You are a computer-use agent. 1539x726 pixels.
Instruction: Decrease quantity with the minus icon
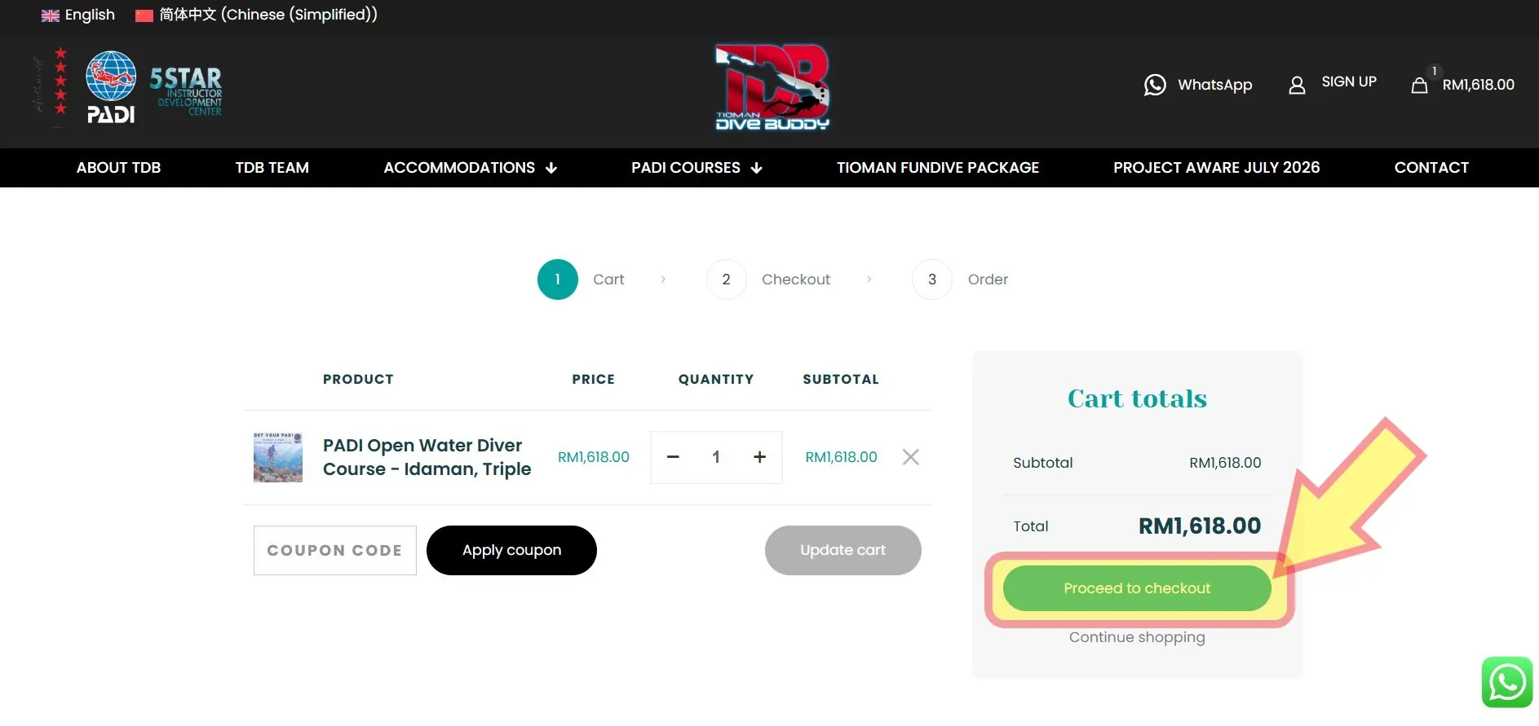pyautogui.click(x=673, y=457)
